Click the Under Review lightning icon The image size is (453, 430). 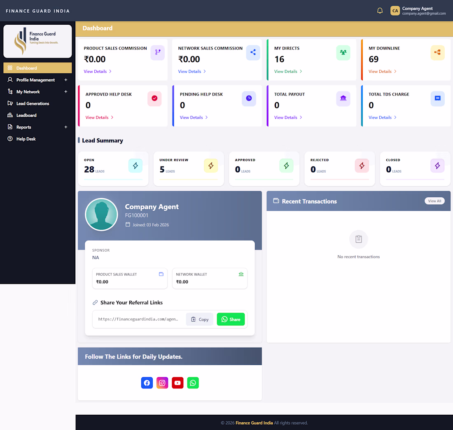pos(211,166)
